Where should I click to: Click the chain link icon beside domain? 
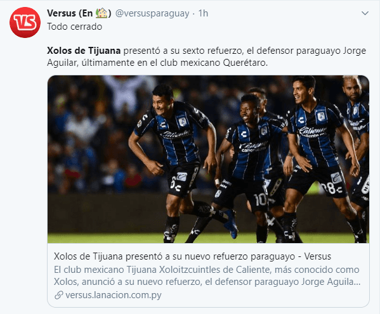tap(59, 295)
